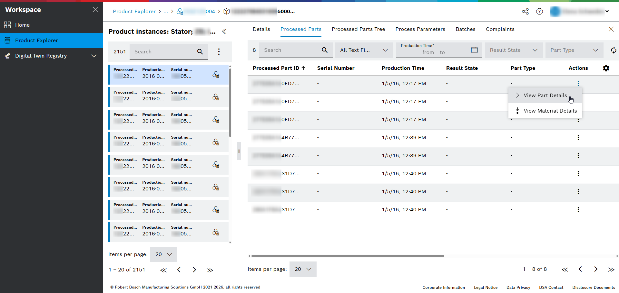Click genealogy icon of fourth product instance

coord(216,142)
